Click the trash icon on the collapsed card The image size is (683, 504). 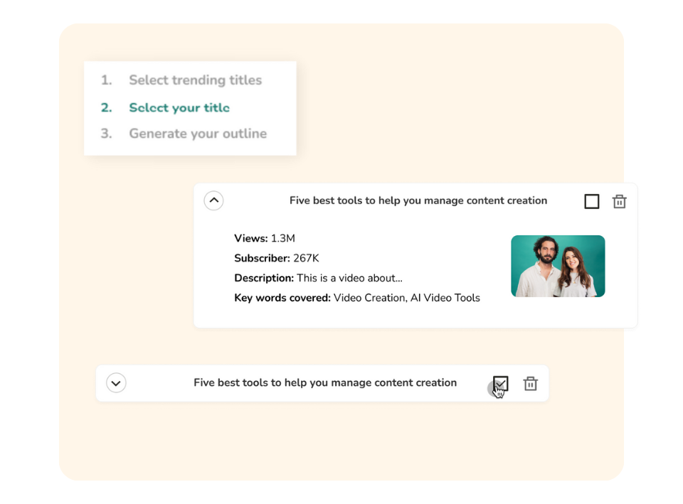[x=530, y=382]
